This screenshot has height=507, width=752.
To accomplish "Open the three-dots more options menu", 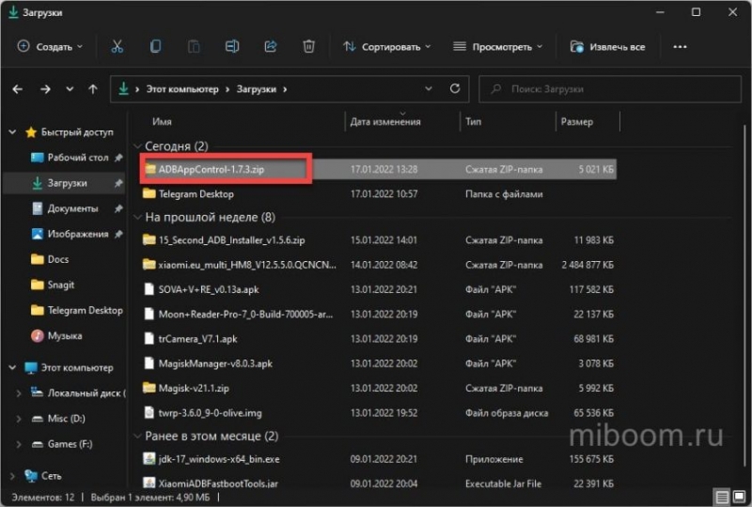I will [x=680, y=47].
